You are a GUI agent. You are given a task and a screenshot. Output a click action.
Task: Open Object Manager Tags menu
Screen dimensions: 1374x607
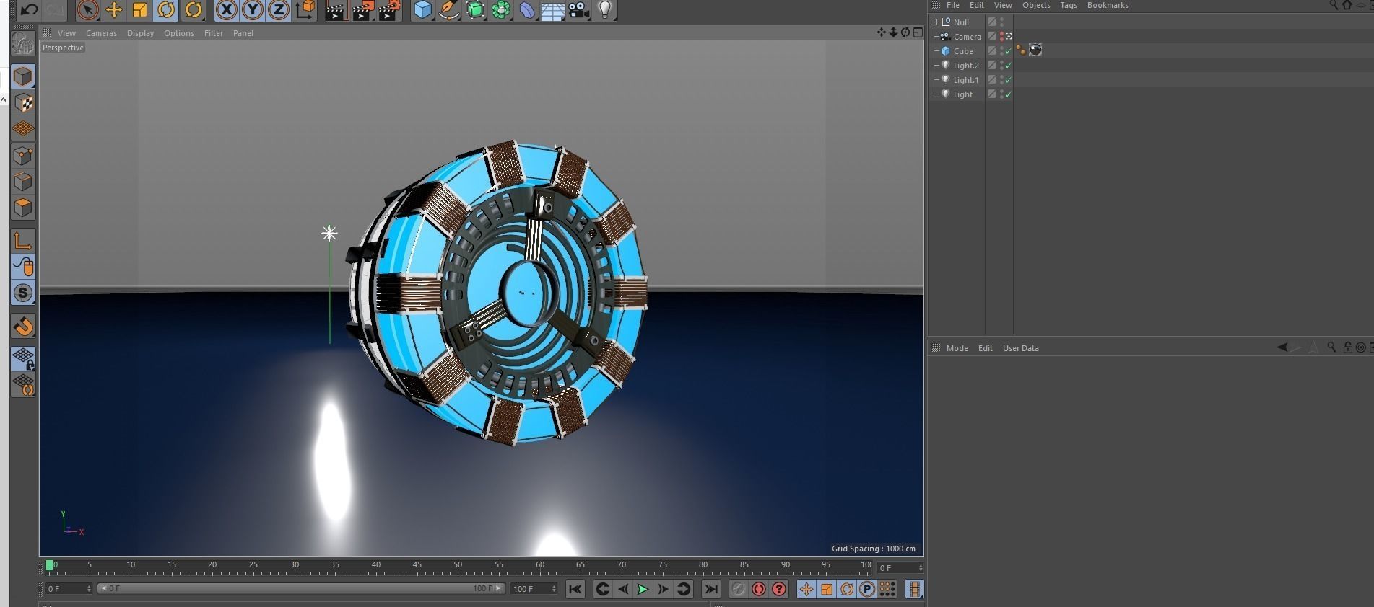[x=1069, y=5]
